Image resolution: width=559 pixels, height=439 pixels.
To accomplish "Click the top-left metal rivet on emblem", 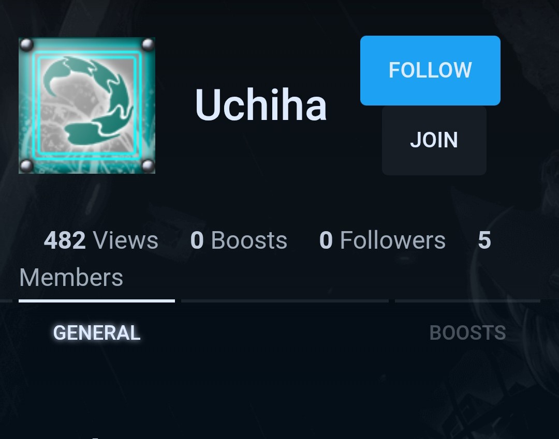I will point(27,45).
